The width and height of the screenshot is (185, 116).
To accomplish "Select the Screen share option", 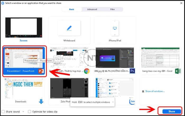I will coord(24,30).
